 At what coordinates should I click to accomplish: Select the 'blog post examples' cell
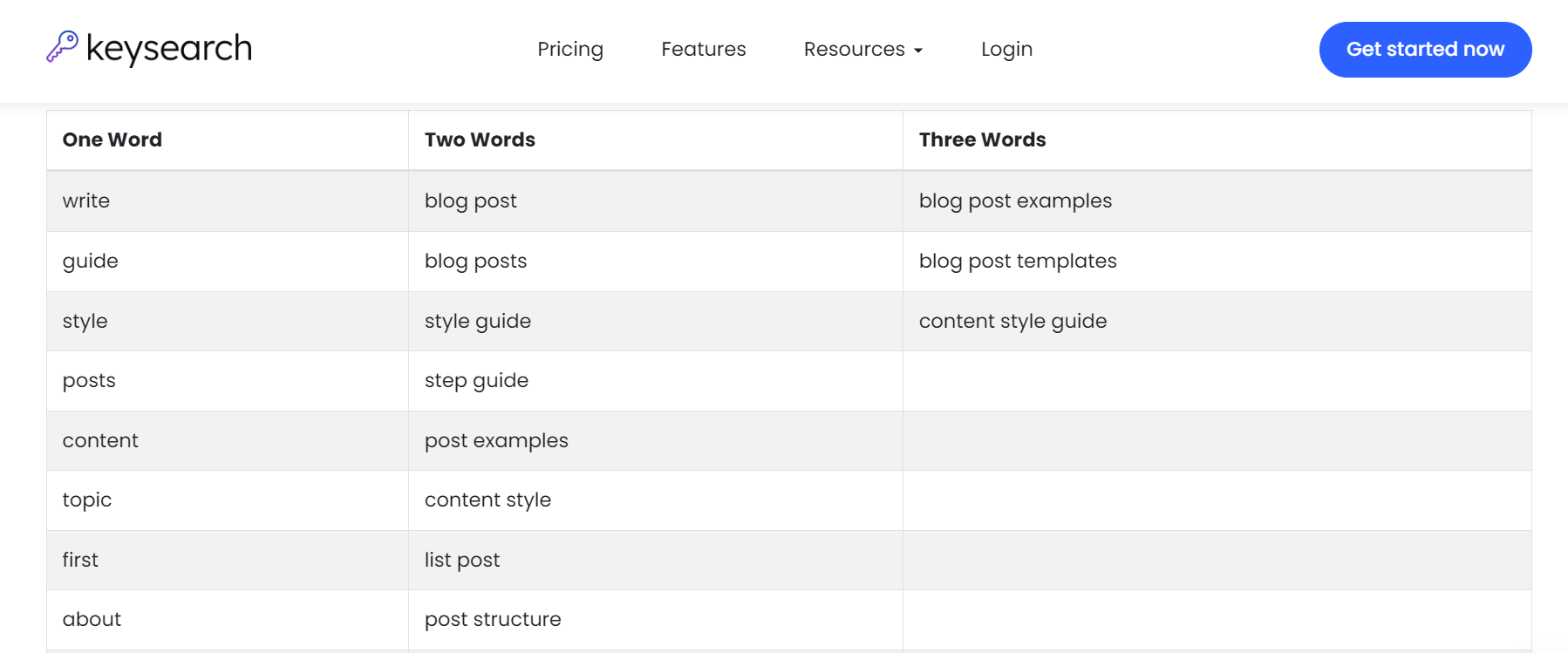click(1015, 201)
